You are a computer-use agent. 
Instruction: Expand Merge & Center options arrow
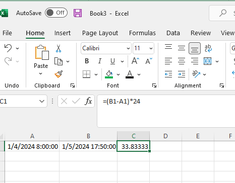click(x=217, y=61)
